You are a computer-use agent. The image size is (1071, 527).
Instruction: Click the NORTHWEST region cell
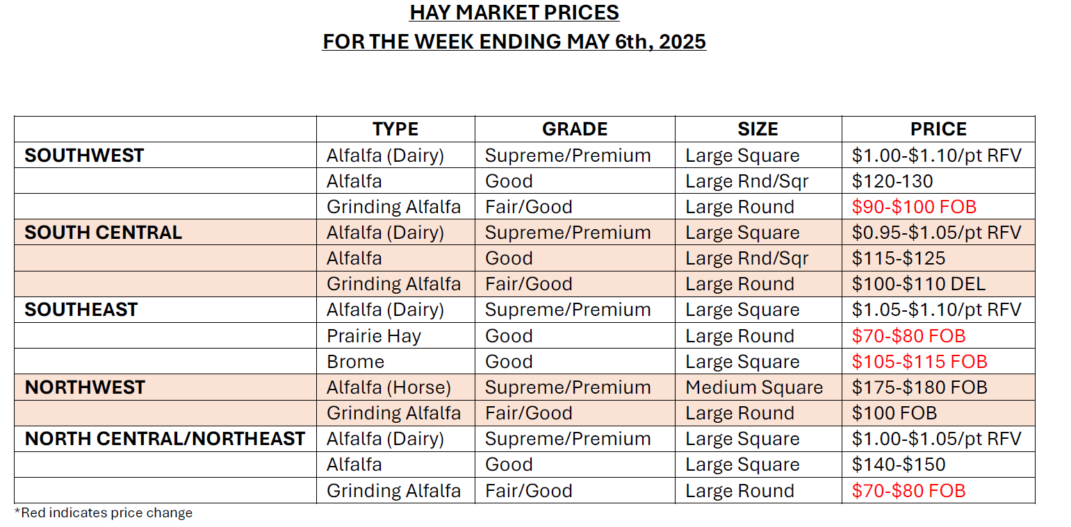coord(85,387)
